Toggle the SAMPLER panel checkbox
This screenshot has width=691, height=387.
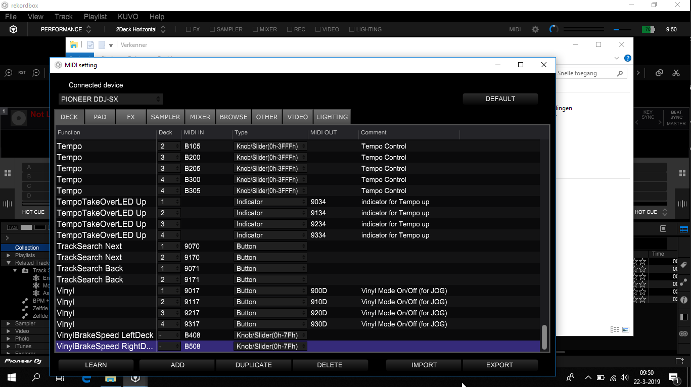click(x=212, y=29)
